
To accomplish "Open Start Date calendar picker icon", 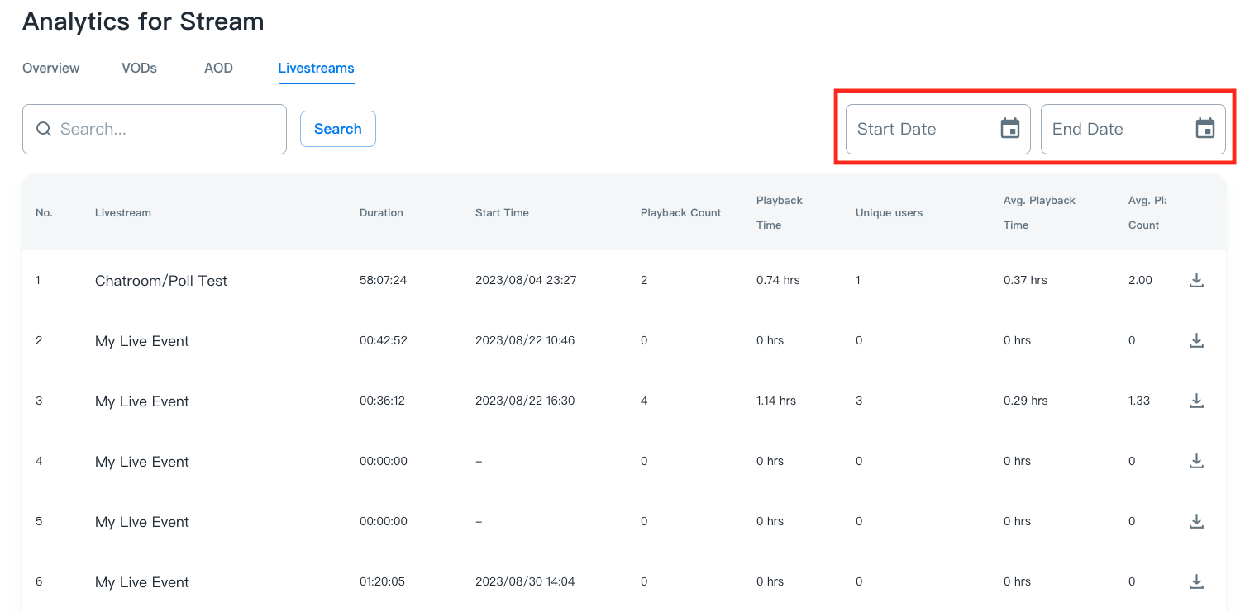I will point(1009,129).
